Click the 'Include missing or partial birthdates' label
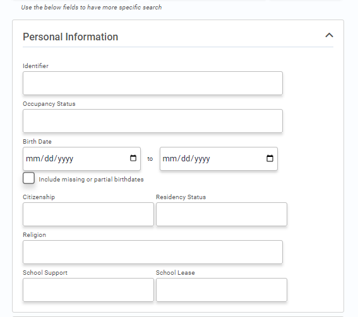 click(91, 180)
